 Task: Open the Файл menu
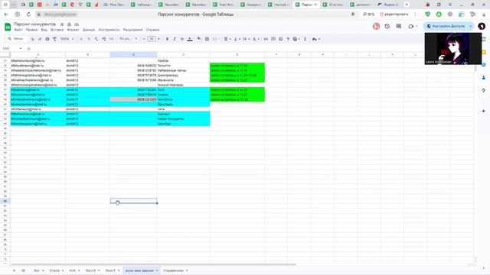(x=18, y=30)
